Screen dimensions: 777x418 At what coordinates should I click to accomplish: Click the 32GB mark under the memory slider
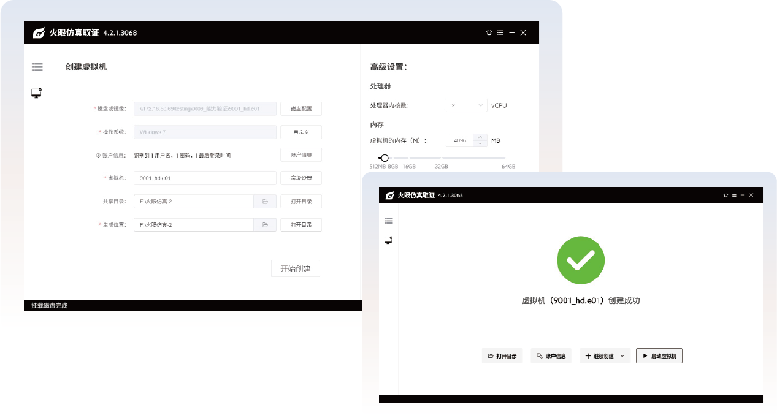click(x=442, y=167)
